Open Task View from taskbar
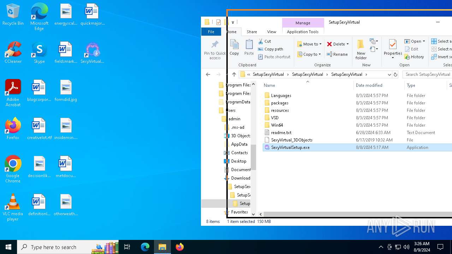Image resolution: width=452 pixels, height=254 pixels. 127,247
